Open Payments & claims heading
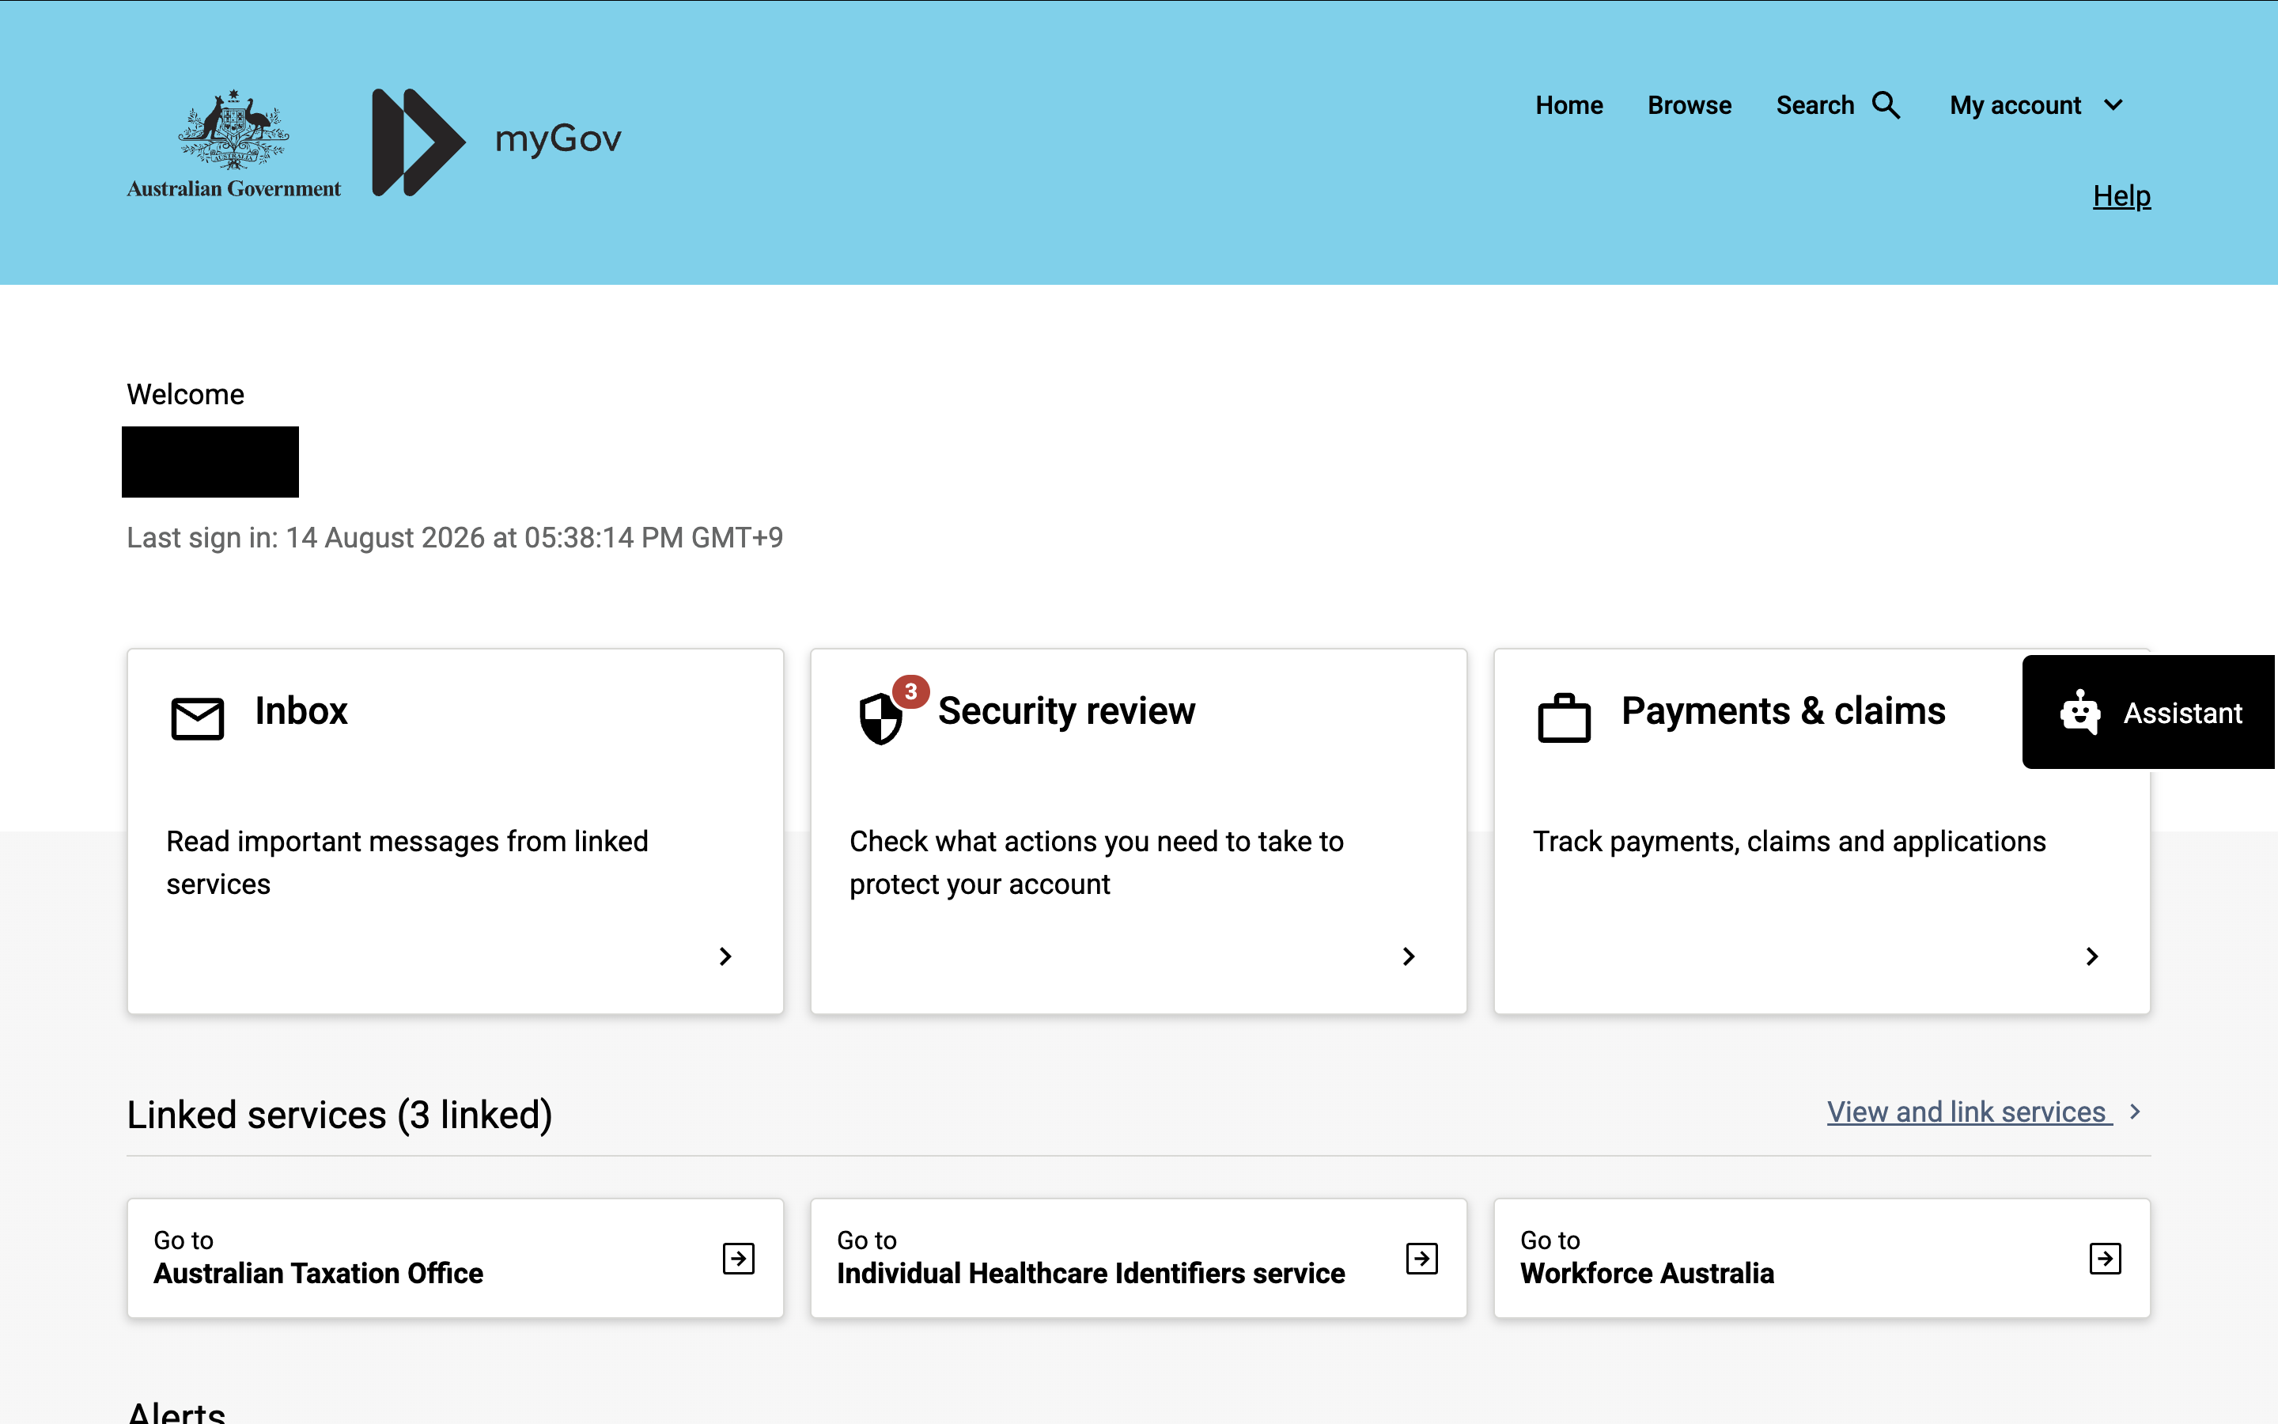Image resolution: width=2278 pixels, height=1424 pixels. pyautogui.click(x=1783, y=711)
